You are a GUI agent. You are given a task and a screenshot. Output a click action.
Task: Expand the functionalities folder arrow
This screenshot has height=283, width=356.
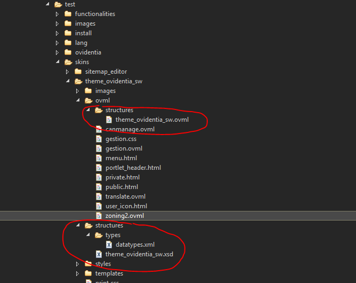click(x=58, y=14)
